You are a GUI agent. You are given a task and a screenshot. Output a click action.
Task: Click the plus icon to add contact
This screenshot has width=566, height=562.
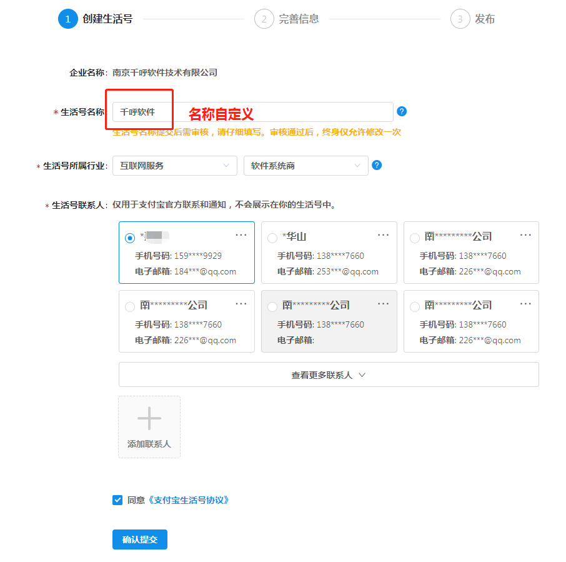(x=149, y=418)
